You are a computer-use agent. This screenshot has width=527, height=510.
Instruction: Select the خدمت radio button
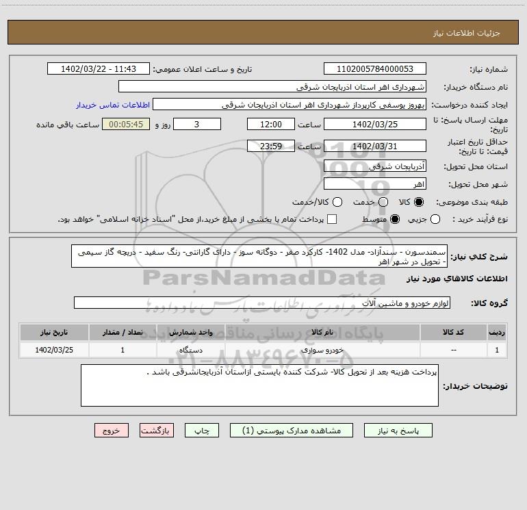[x=383, y=202]
